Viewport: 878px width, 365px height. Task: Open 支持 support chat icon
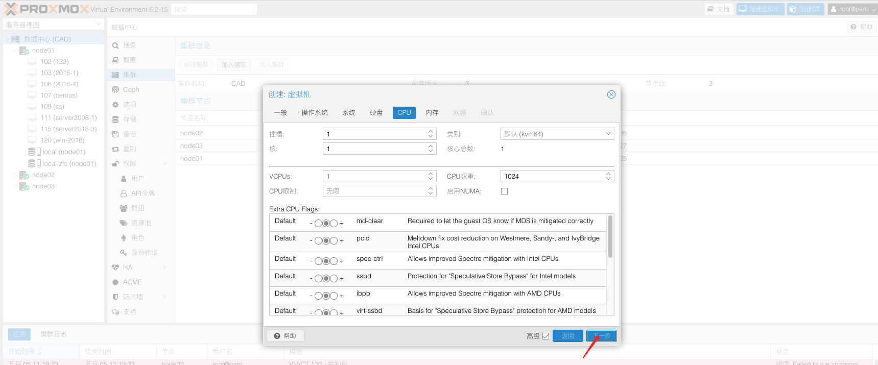point(115,312)
